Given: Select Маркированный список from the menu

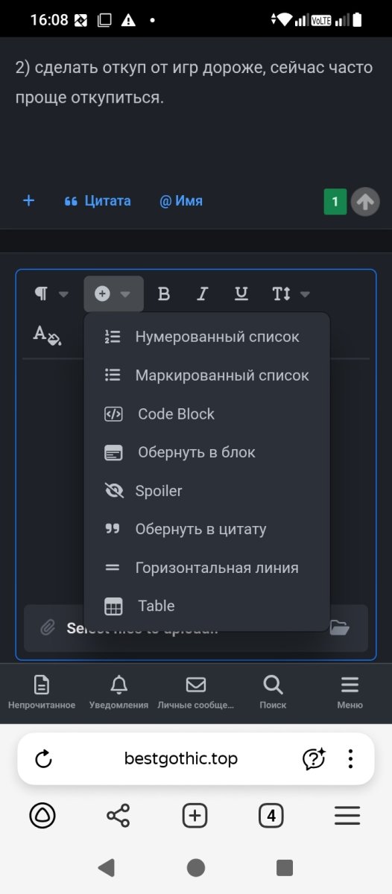Looking at the screenshot, I should (x=206, y=375).
